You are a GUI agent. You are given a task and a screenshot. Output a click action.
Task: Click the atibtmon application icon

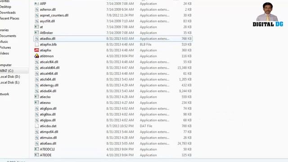(x=36, y=56)
